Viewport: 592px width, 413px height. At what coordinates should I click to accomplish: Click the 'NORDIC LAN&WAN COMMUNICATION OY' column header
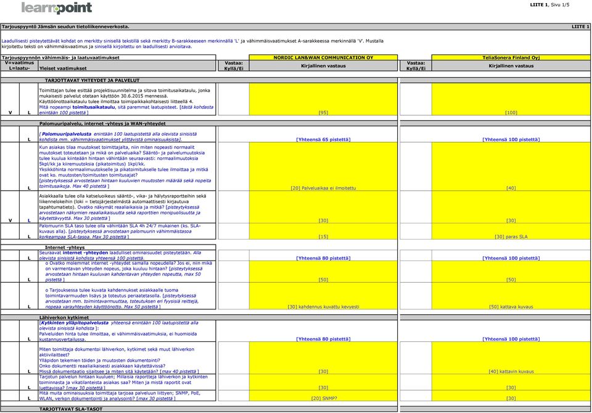(323, 57)
